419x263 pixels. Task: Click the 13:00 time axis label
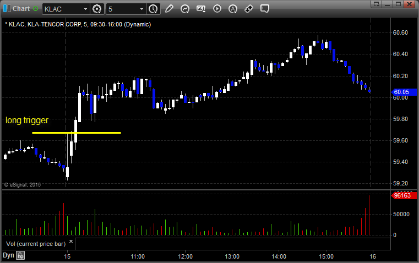(232, 256)
